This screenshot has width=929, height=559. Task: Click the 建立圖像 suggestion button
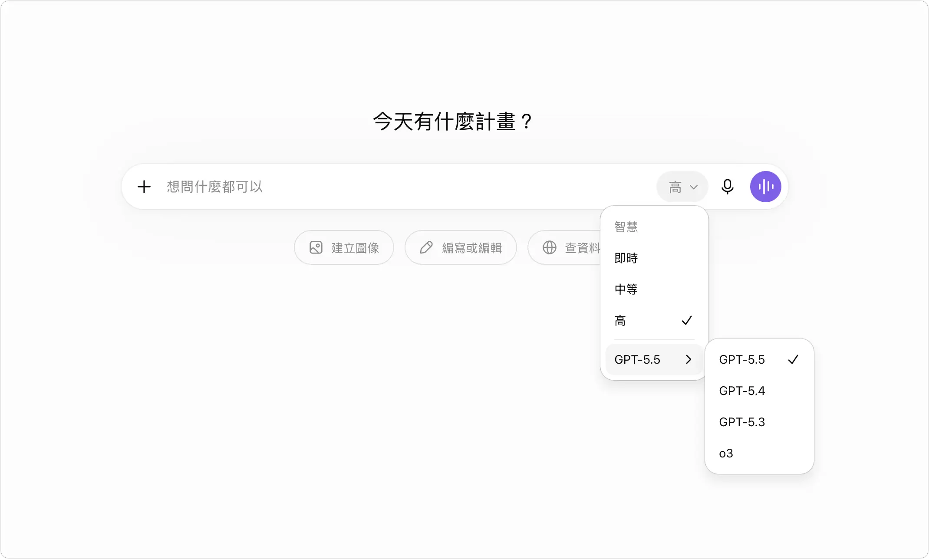click(x=344, y=247)
